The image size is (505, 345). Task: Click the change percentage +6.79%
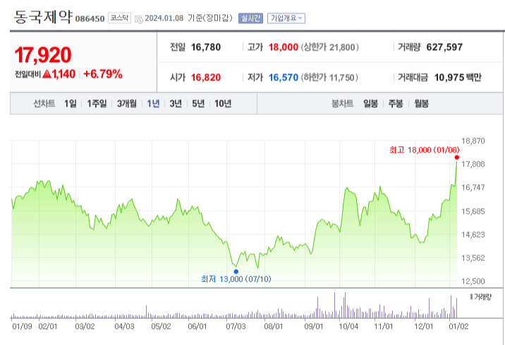(x=103, y=74)
